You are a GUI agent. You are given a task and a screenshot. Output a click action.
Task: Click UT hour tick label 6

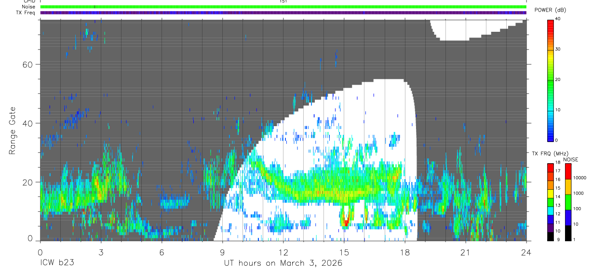pos(161,252)
